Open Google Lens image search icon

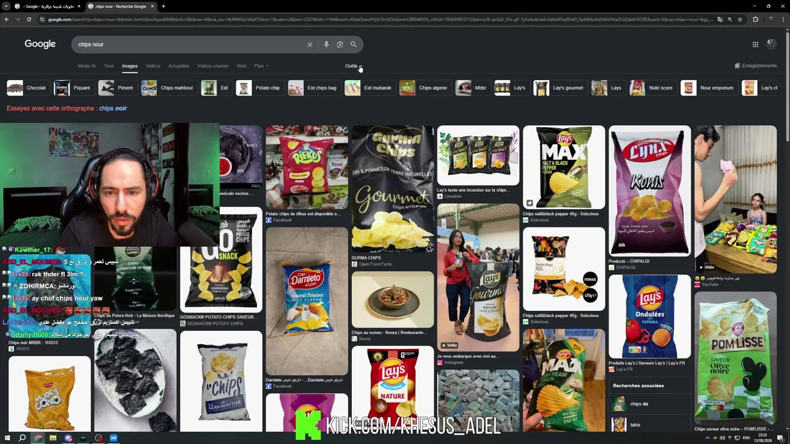(x=340, y=44)
